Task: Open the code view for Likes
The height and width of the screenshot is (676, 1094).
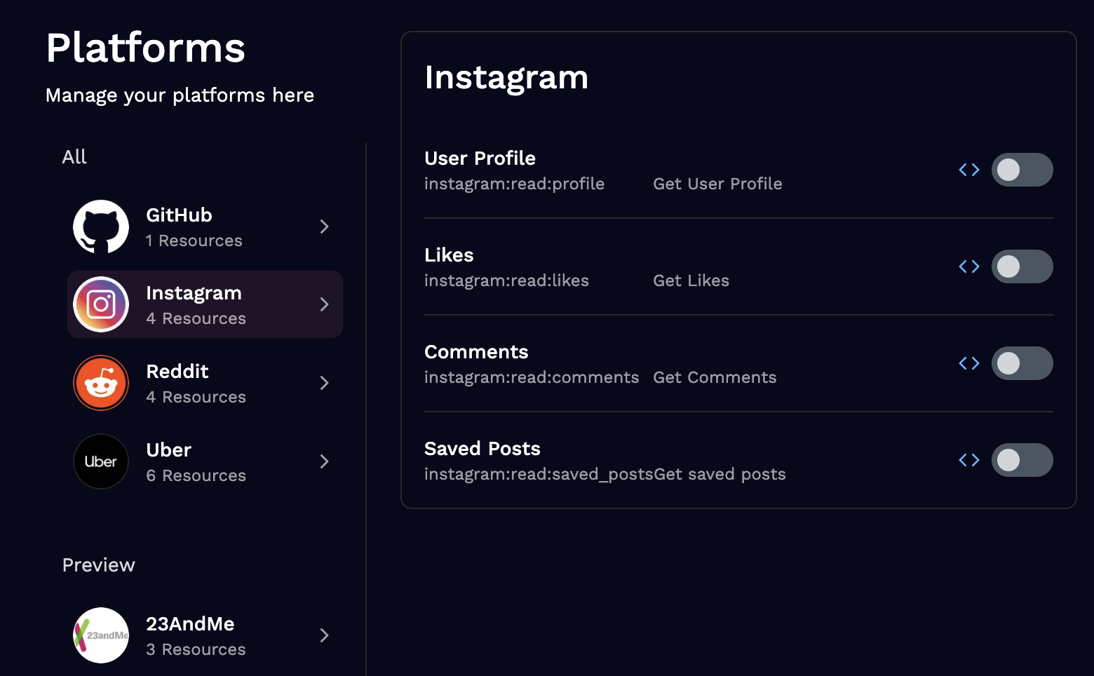Action: tap(969, 266)
